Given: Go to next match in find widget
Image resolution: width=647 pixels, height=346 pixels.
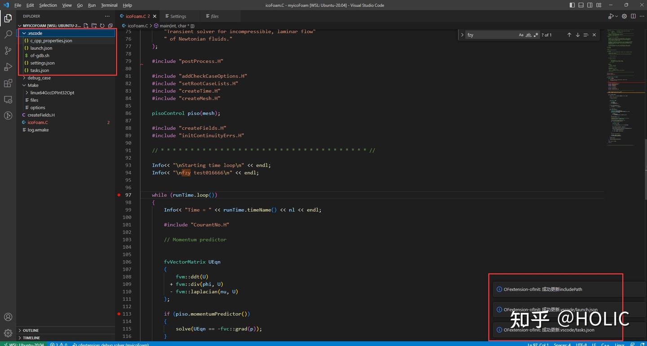Looking at the screenshot, I should 578,35.
